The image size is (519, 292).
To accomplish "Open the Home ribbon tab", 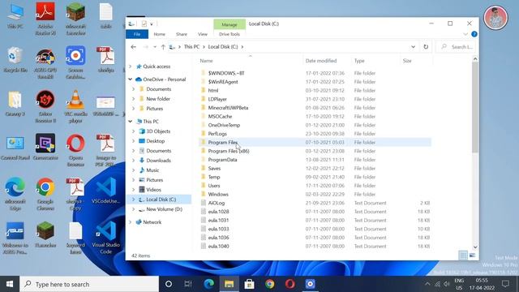I will tap(159, 34).
